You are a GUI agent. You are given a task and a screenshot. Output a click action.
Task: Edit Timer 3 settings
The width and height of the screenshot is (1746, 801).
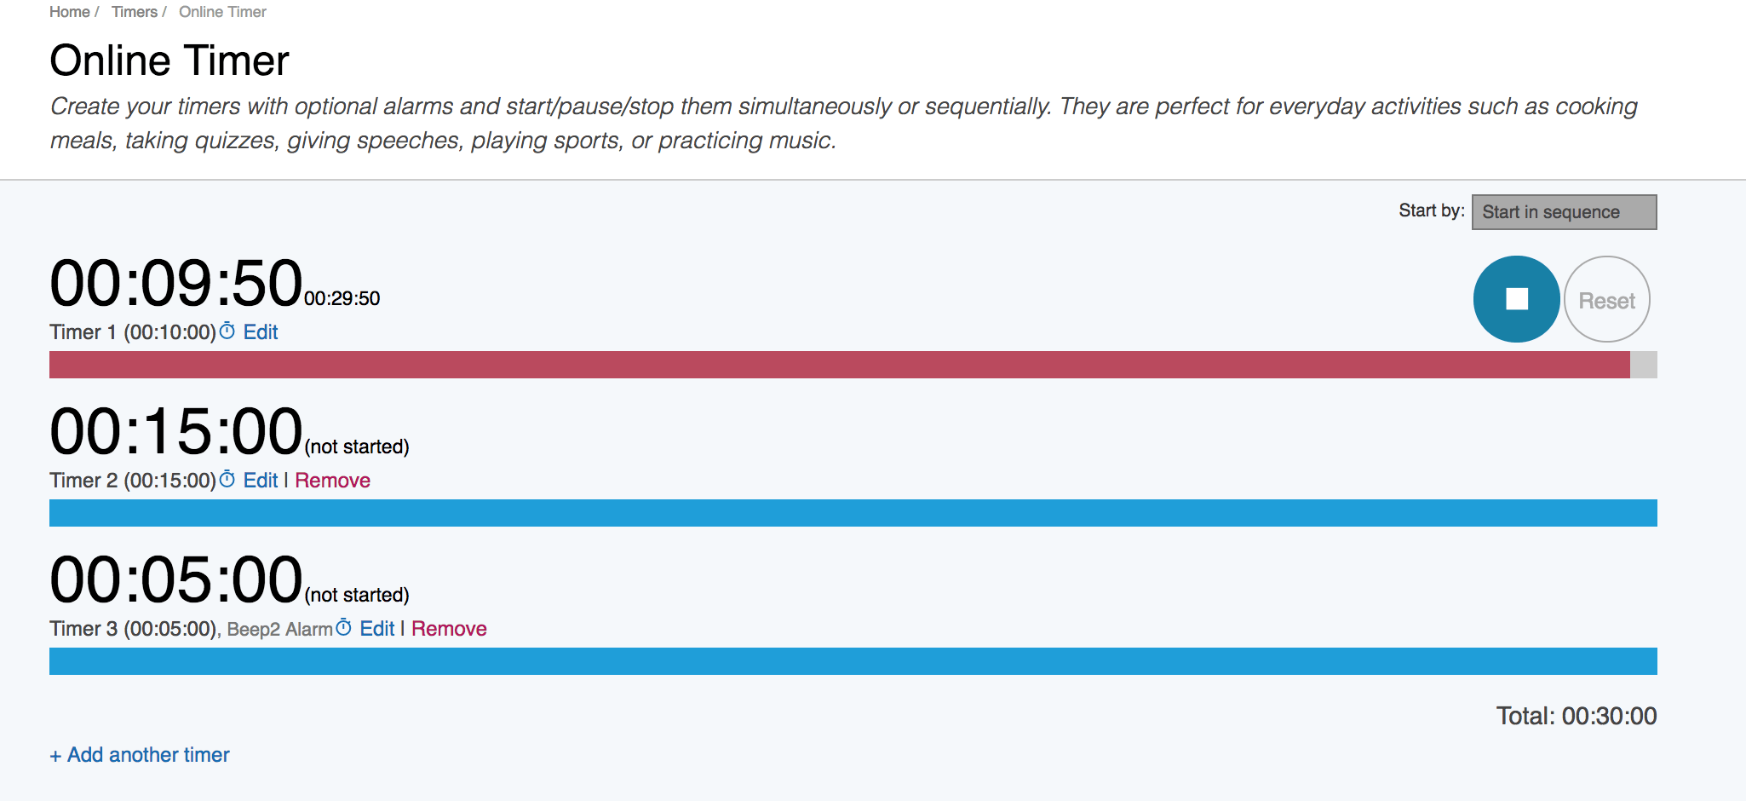coord(377,629)
